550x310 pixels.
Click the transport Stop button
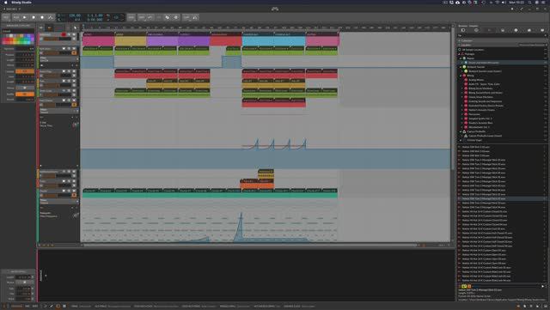tap(34, 17)
